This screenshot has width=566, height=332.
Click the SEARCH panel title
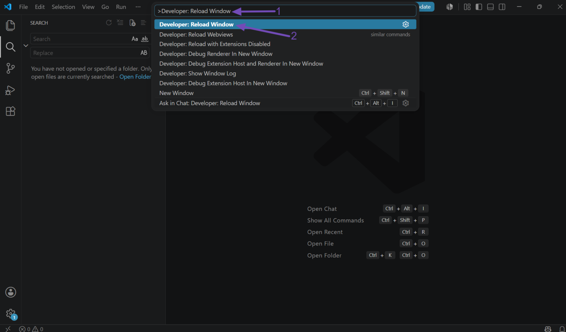click(39, 23)
